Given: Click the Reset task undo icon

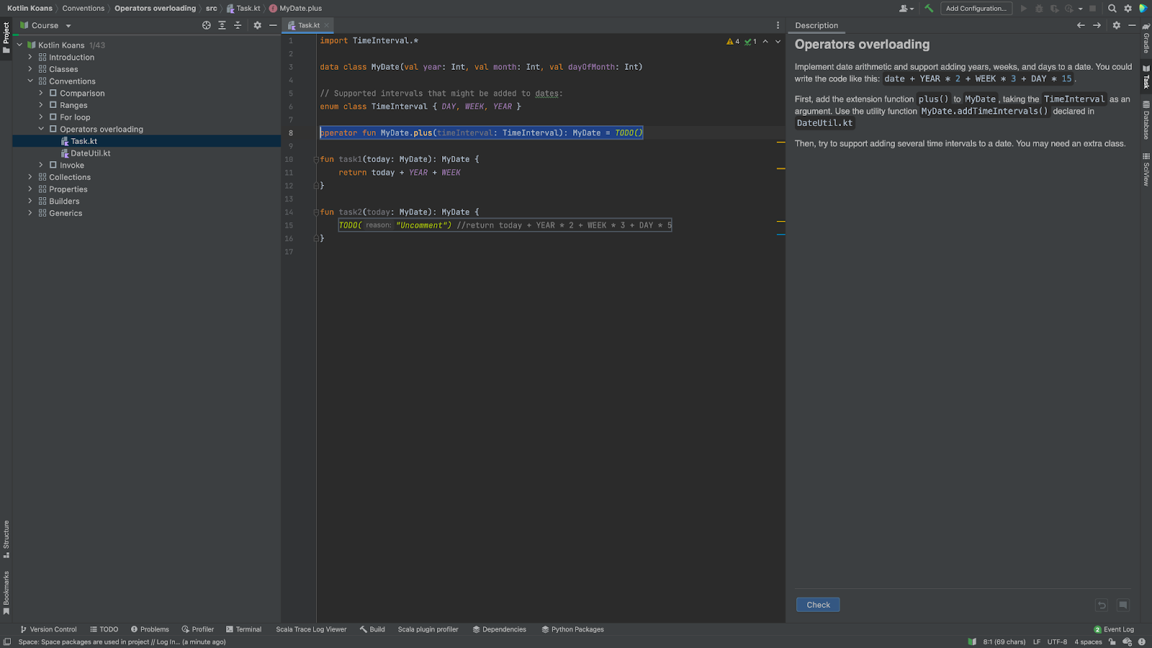Looking at the screenshot, I should click(x=1102, y=605).
